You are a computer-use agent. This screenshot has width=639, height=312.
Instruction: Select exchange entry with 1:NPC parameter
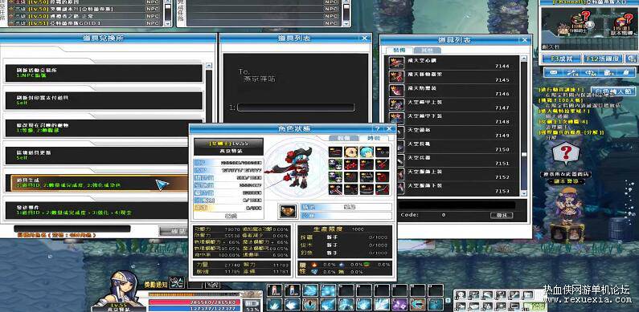tap(104, 73)
